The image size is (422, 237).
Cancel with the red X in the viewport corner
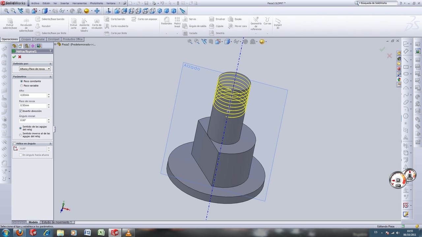(389, 56)
